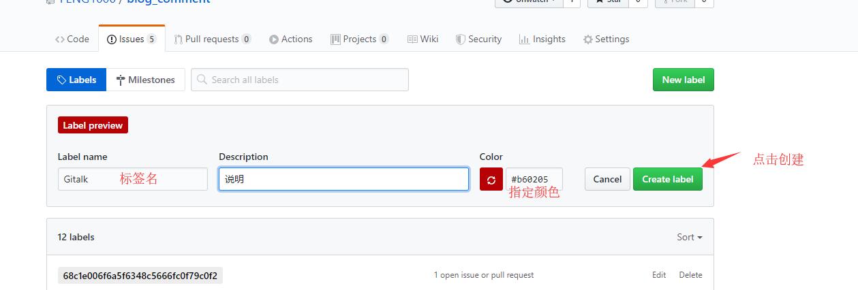Click the hex color code field
Viewport: 858px width, 290px height.
coord(534,179)
